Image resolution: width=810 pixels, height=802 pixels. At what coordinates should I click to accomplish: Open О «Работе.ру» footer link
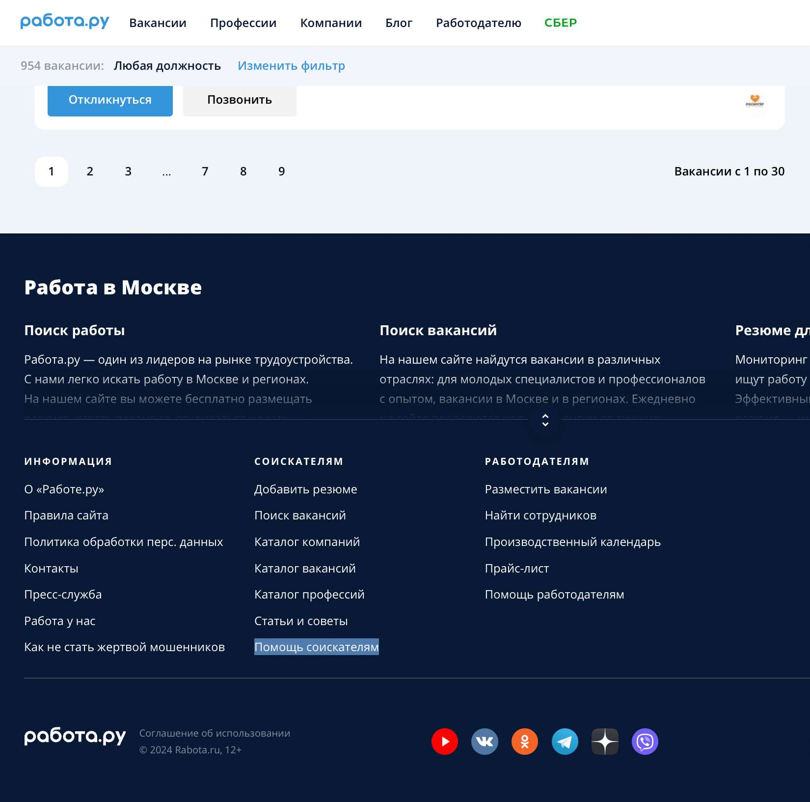click(64, 489)
